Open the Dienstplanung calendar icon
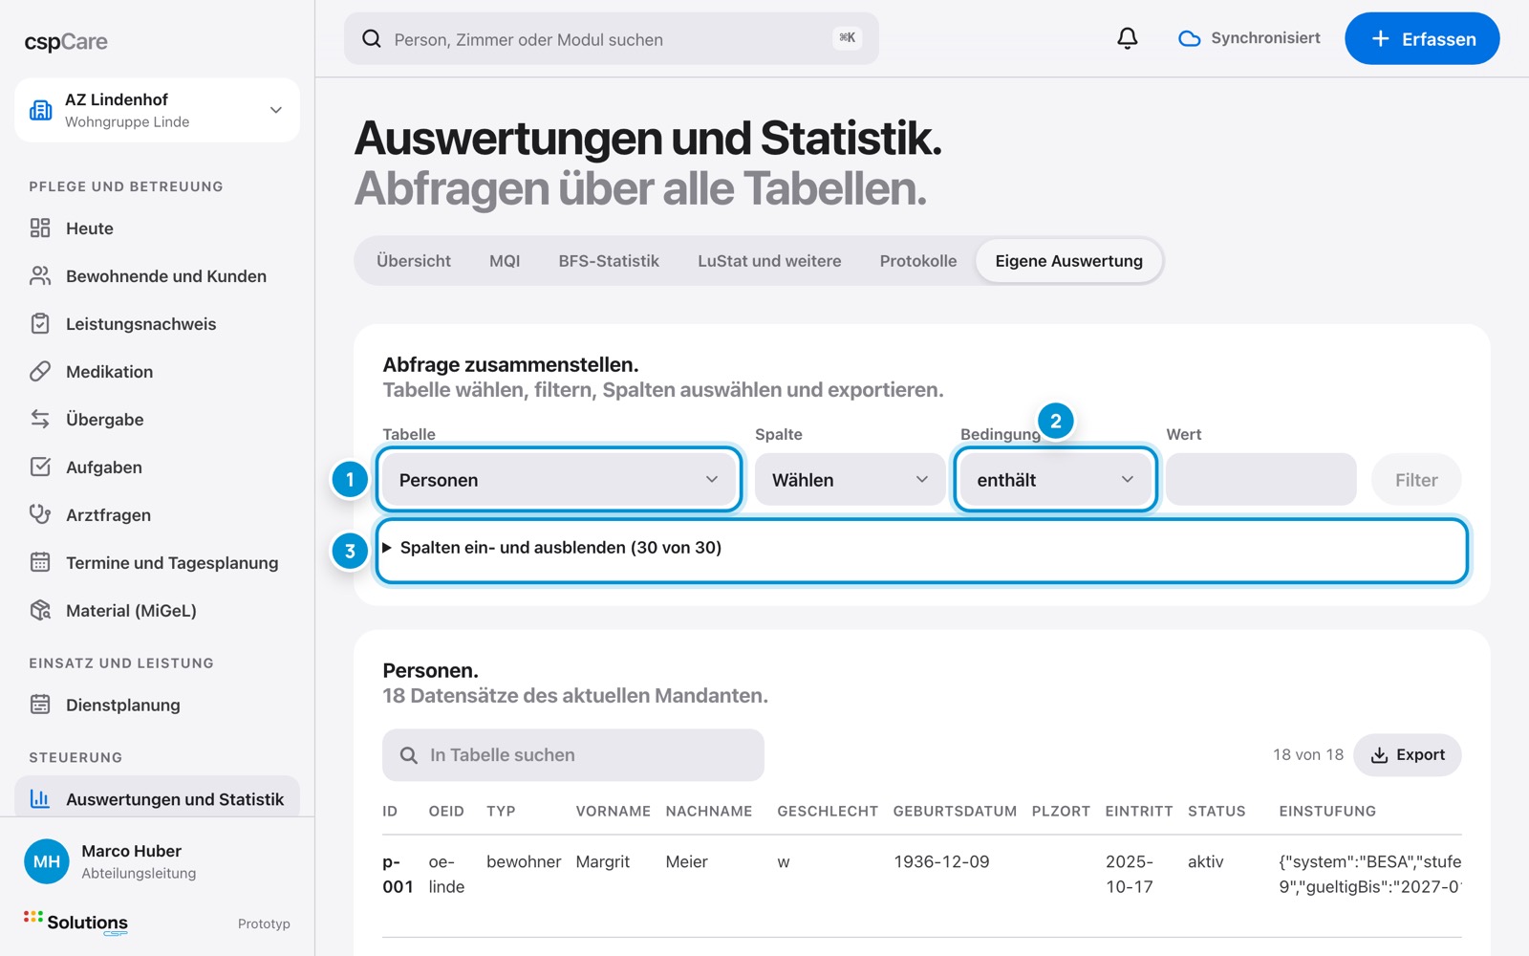 point(40,705)
